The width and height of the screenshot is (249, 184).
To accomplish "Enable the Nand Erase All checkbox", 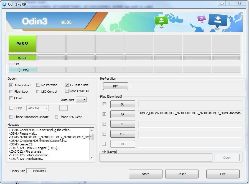I will (67, 91).
